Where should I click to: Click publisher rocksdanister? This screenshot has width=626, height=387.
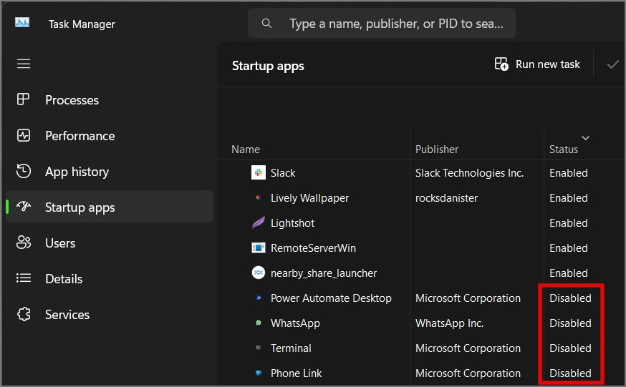coord(446,197)
